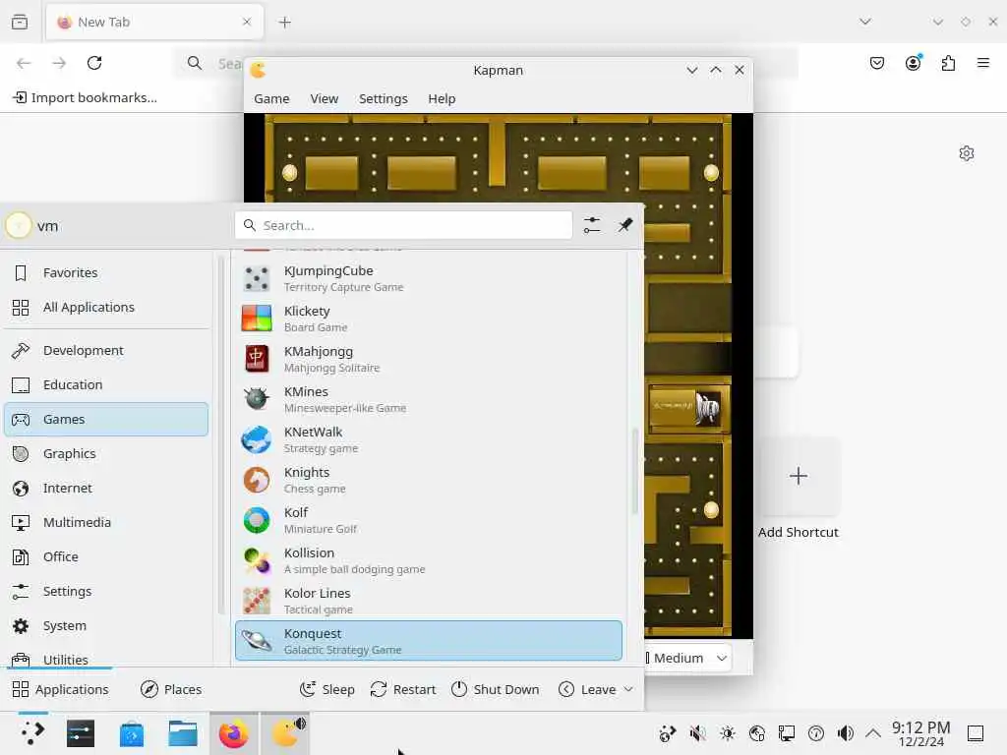1007x755 pixels.
Task: Open Kolf Miniature Golf
Action: tap(429, 521)
